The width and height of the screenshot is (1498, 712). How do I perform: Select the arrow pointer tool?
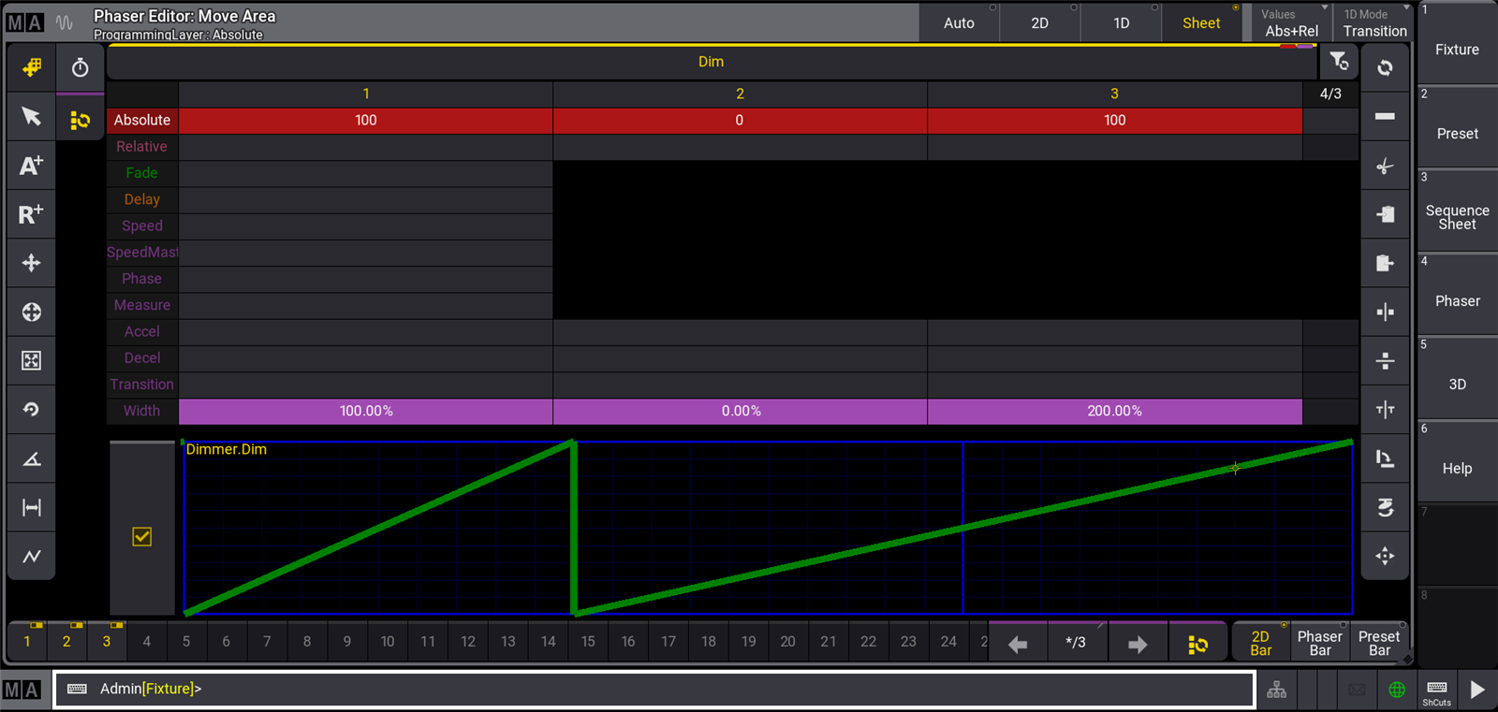click(31, 116)
